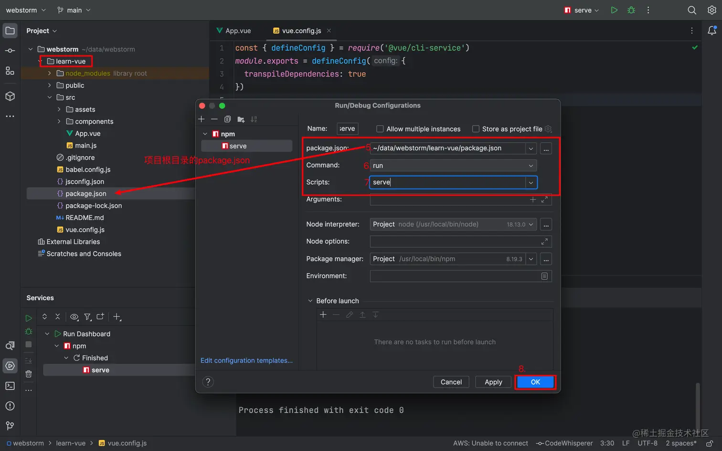
Task: Click the Node options input field
Action: [461, 241]
